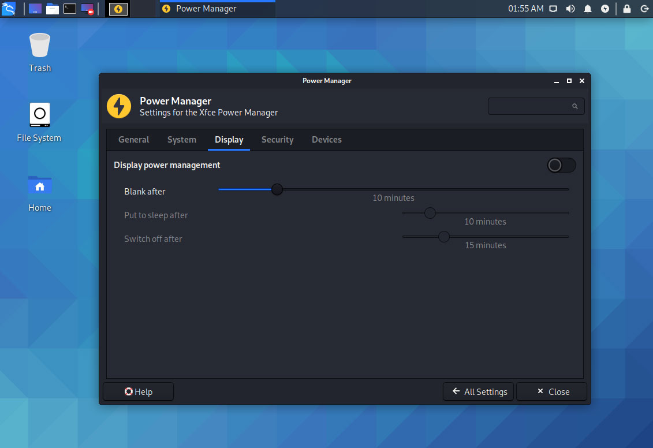Click the show desktop panel icon

tap(35, 9)
